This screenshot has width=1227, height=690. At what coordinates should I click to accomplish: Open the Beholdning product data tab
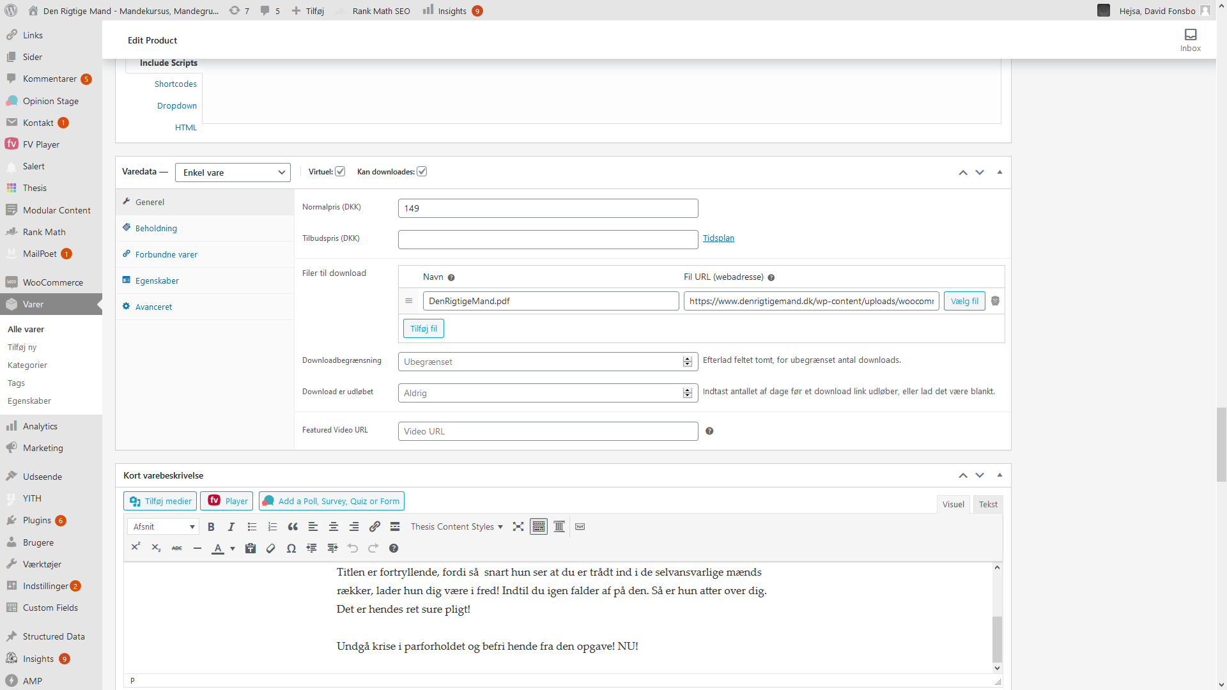(156, 229)
